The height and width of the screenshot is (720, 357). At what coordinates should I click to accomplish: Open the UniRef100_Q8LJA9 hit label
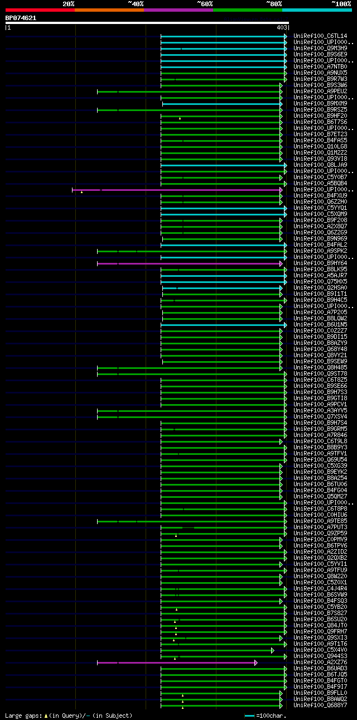pyautogui.click(x=320, y=165)
